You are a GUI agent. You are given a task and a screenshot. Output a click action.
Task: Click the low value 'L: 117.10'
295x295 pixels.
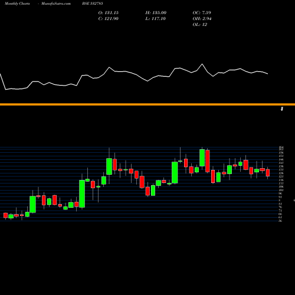(x=156, y=19)
